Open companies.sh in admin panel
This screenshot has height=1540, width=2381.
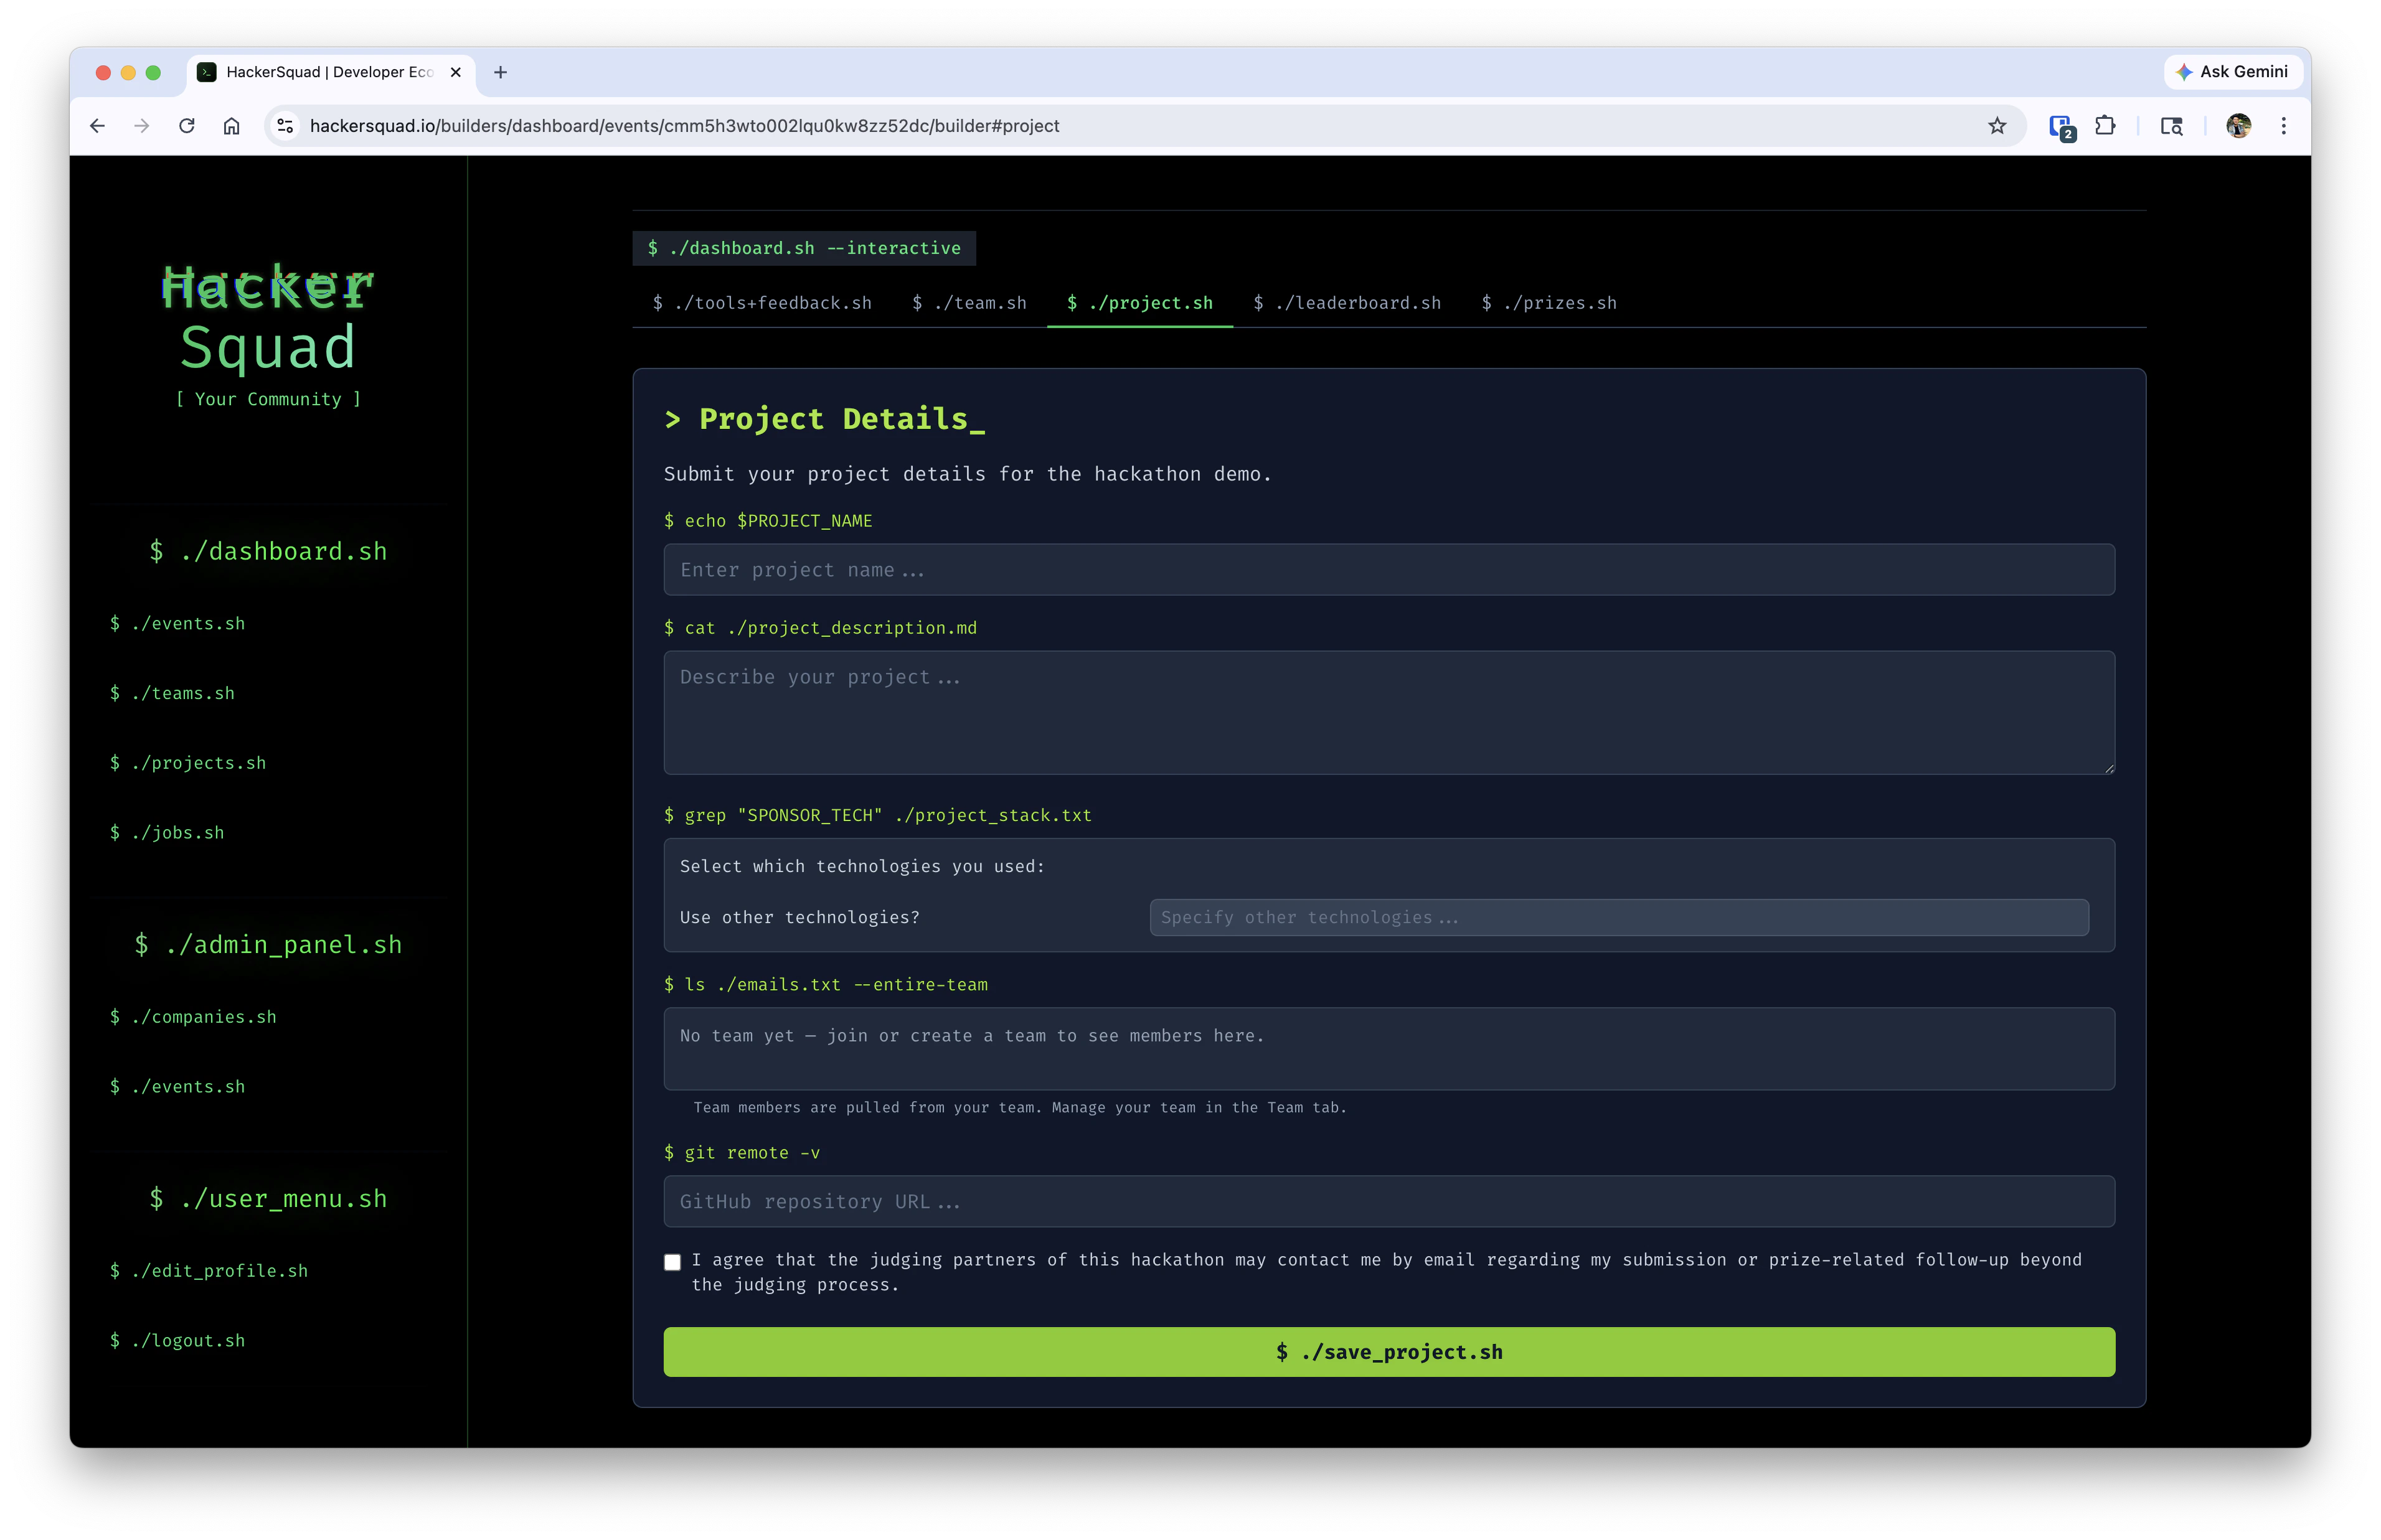coord(193,1017)
